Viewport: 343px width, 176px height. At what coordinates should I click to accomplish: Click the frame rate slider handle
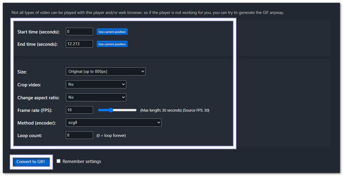coord(111,110)
